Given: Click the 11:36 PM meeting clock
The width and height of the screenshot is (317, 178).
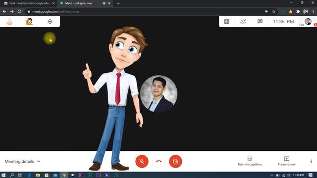Looking at the screenshot, I should tap(283, 21).
